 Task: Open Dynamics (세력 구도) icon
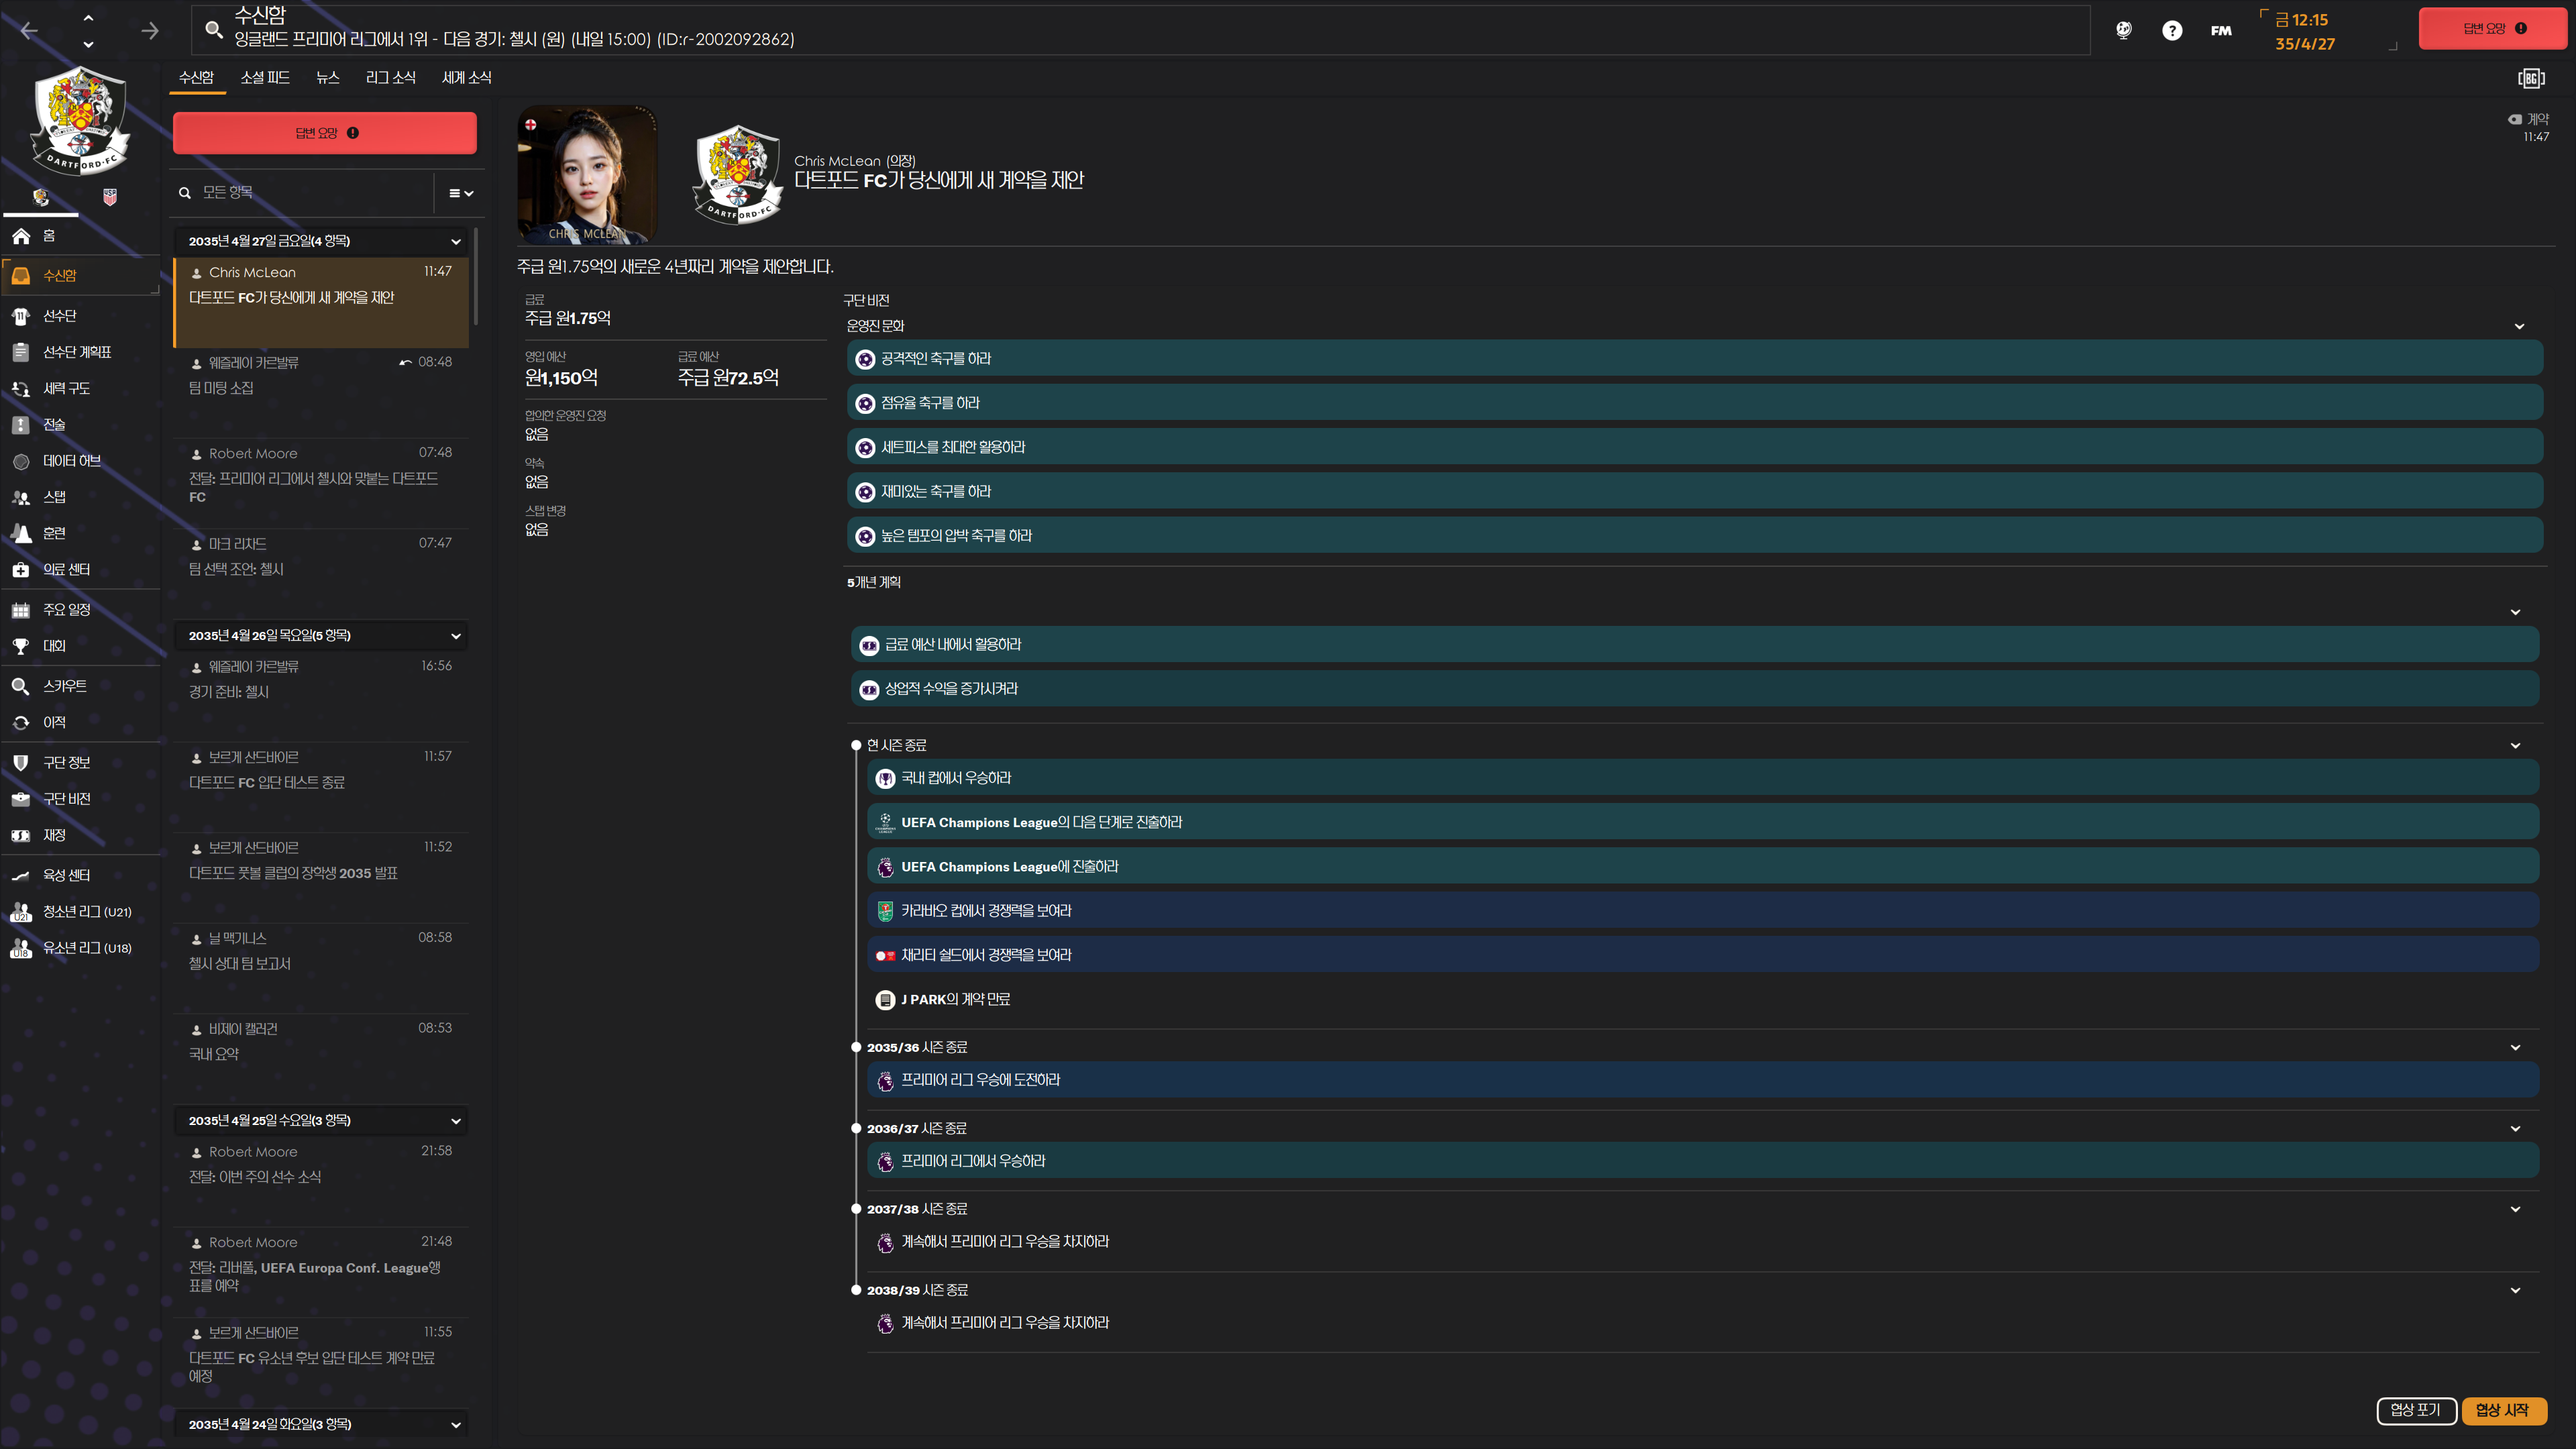(x=21, y=388)
